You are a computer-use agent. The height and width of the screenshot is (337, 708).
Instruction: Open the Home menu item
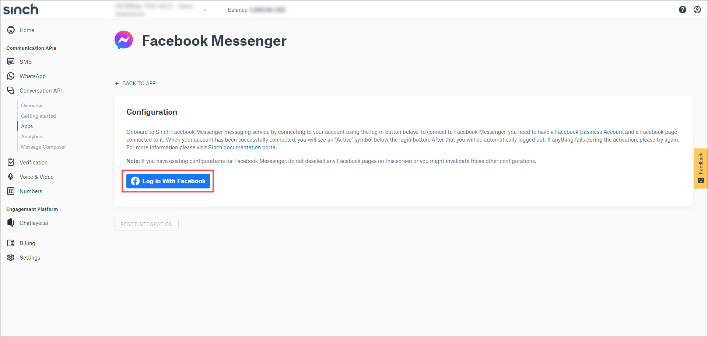(x=27, y=30)
